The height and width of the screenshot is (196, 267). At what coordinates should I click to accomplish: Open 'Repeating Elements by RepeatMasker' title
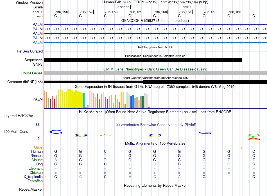point(155,185)
